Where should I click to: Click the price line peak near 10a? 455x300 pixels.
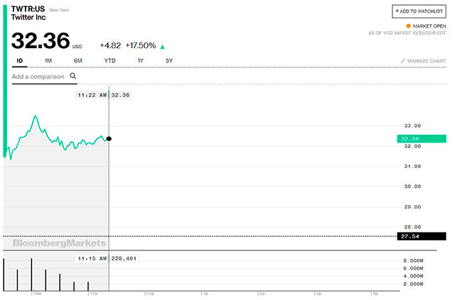click(36, 116)
